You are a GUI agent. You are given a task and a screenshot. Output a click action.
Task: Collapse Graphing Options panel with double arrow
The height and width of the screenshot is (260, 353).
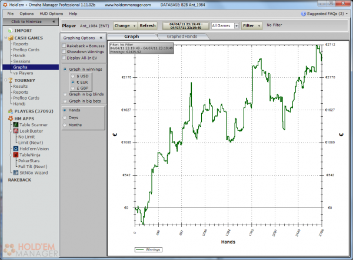click(x=101, y=38)
